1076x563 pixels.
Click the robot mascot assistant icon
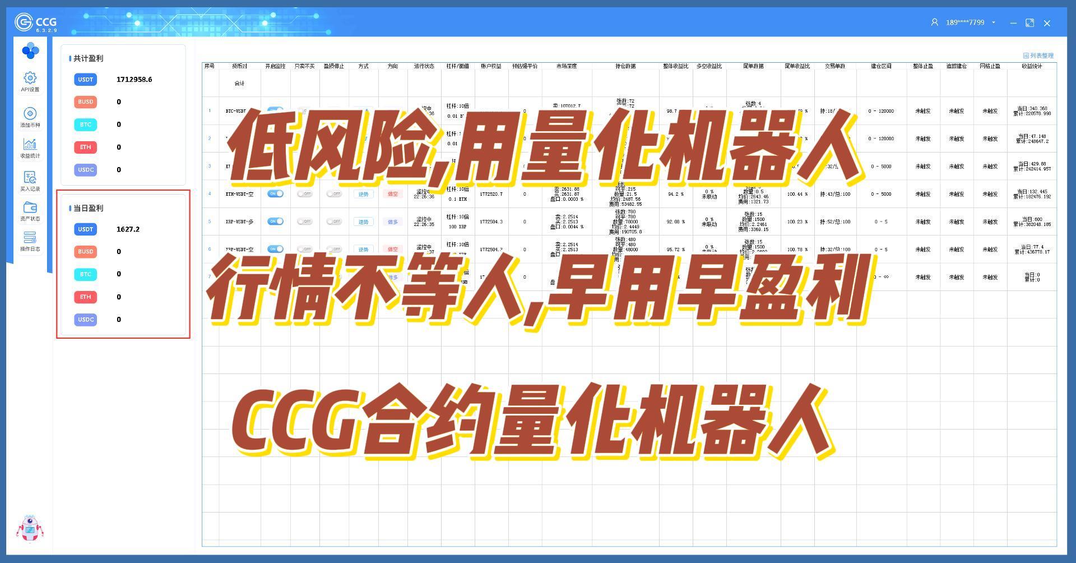pyautogui.click(x=30, y=528)
